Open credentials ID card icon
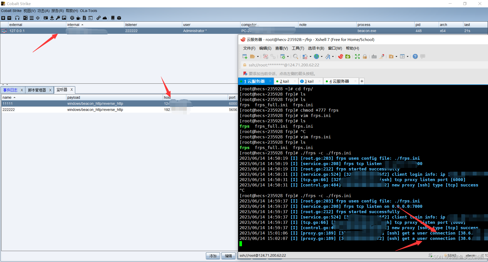The width and height of the screenshot is (488, 262). [x=46, y=18]
